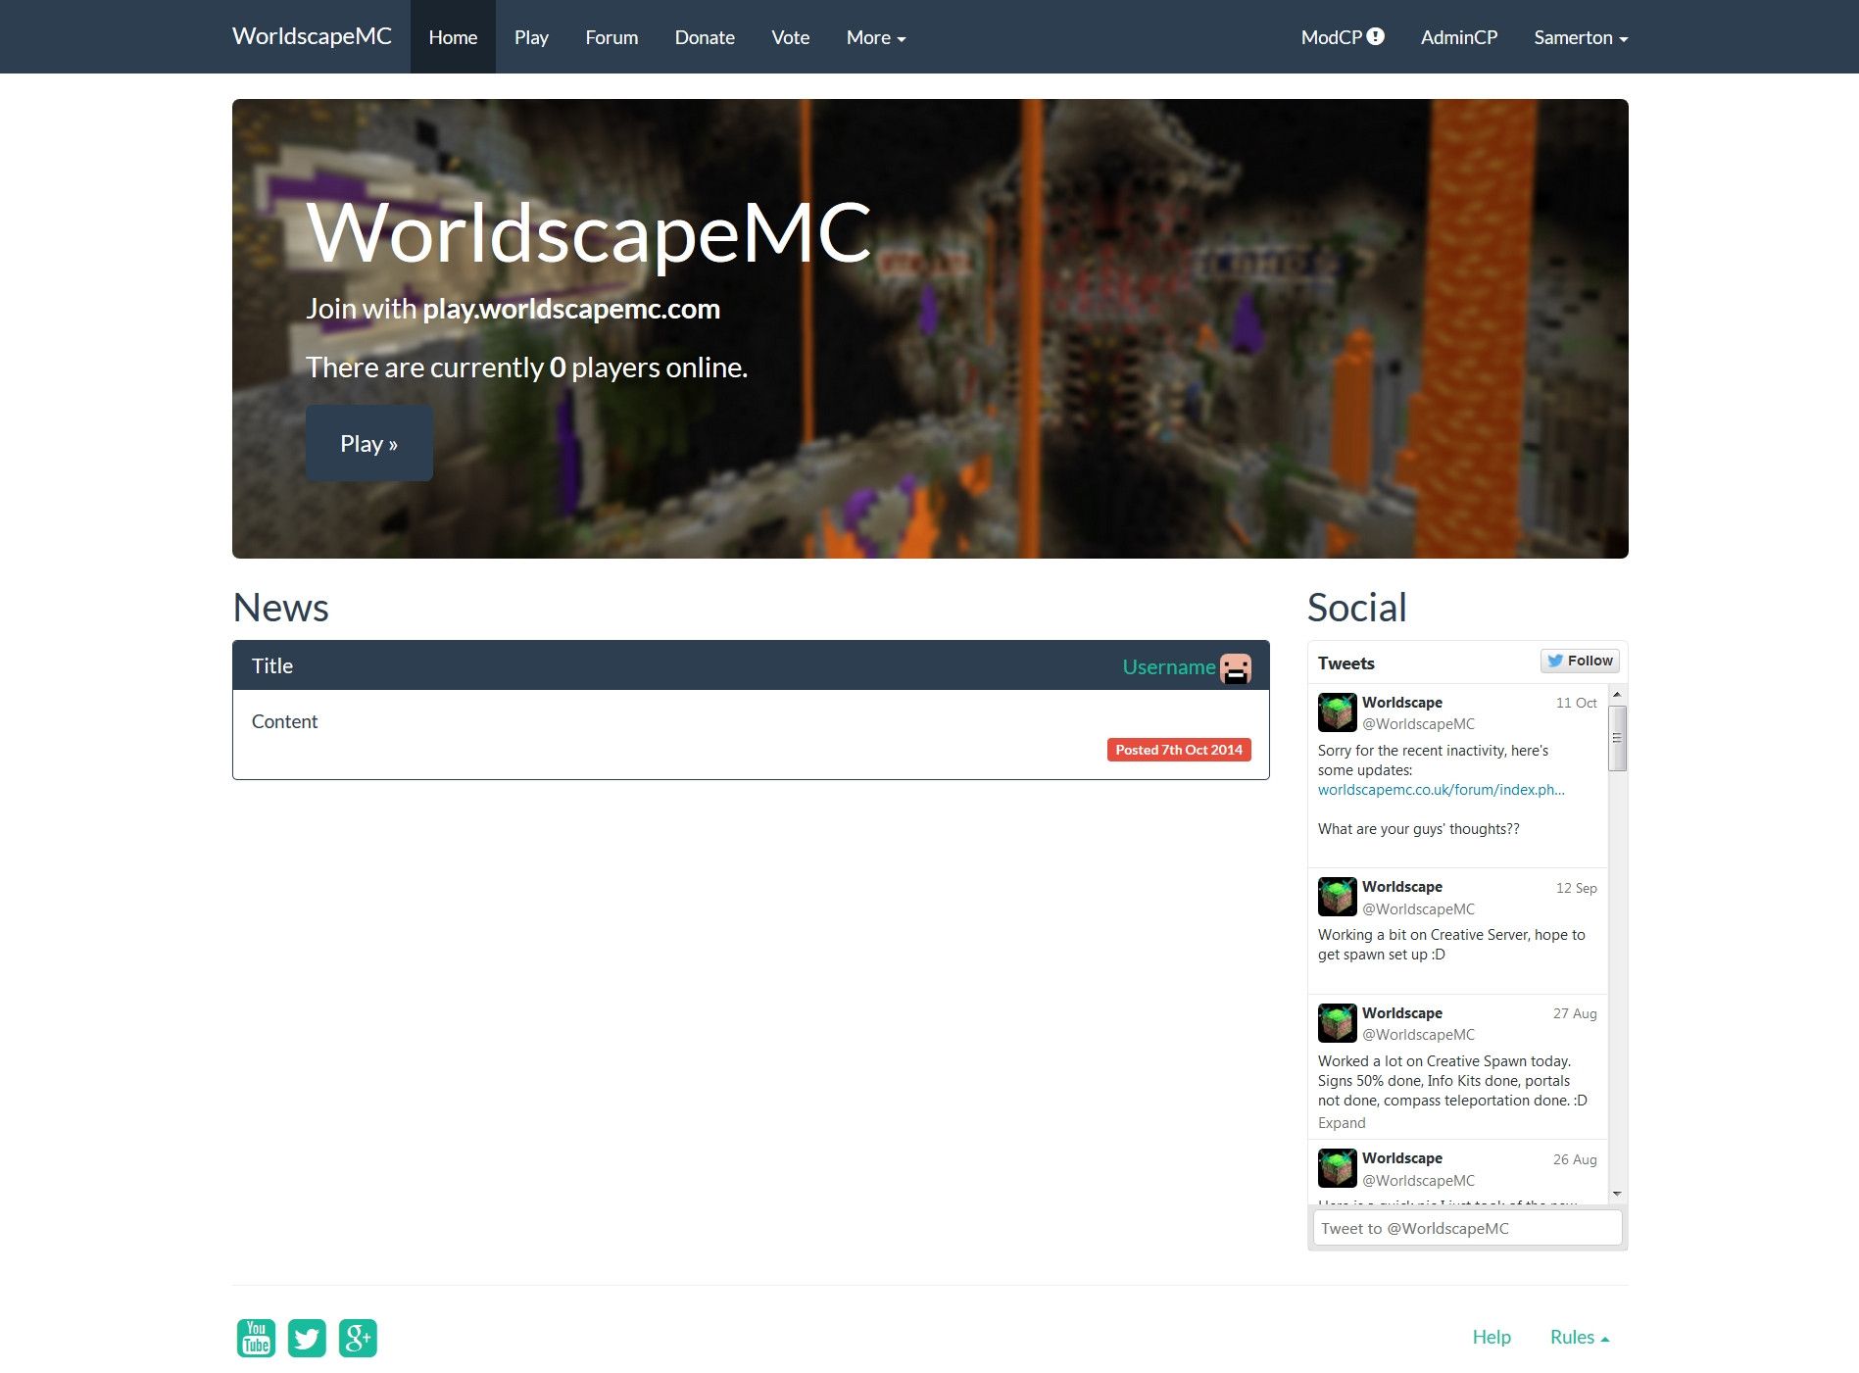Go to the Donate page
Image resolution: width=1859 pixels, height=1373 pixels.
[704, 37]
